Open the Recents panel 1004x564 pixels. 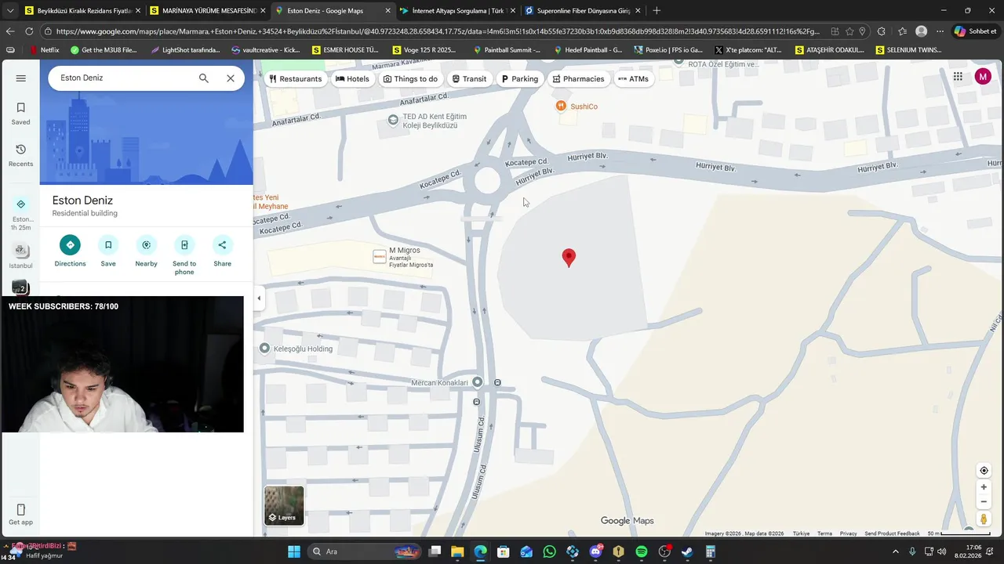click(x=20, y=155)
